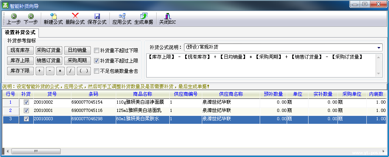Screen dimensions: 389x157
Task: Insert 日均销量 indicator
Action: (77, 50)
